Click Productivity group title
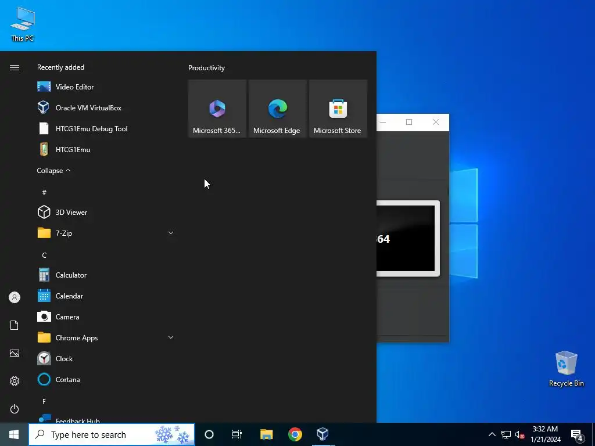This screenshot has width=595, height=446. pos(206,68)
